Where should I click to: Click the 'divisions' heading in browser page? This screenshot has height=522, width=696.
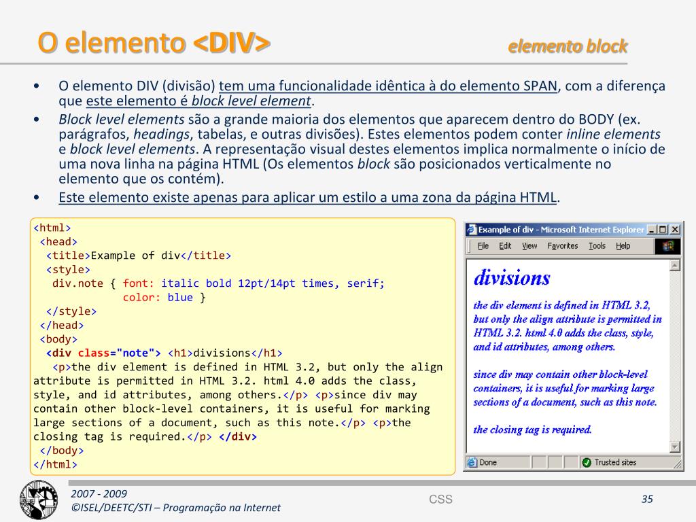pyautogui.click(x=512, y=278)
